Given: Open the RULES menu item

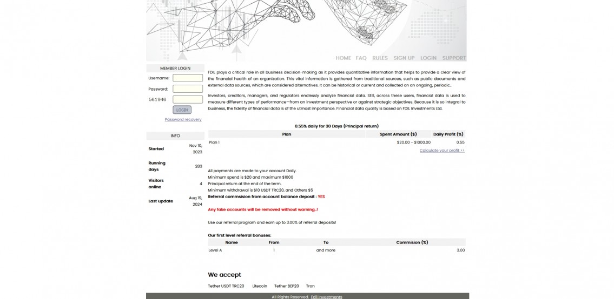Looking at the screenshot, I should (380, 58).
